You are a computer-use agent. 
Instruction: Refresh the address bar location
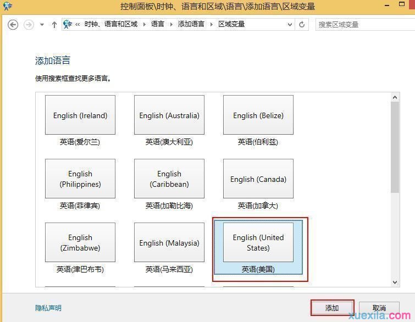click(x=302, y=24)
